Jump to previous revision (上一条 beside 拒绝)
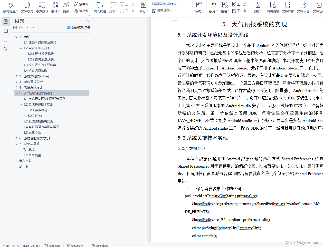 239,4
